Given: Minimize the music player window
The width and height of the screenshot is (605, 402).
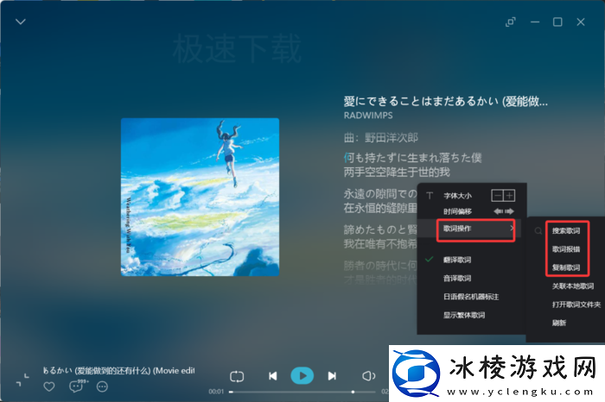Looking at the screenshot, I should [x=535, y=22].
